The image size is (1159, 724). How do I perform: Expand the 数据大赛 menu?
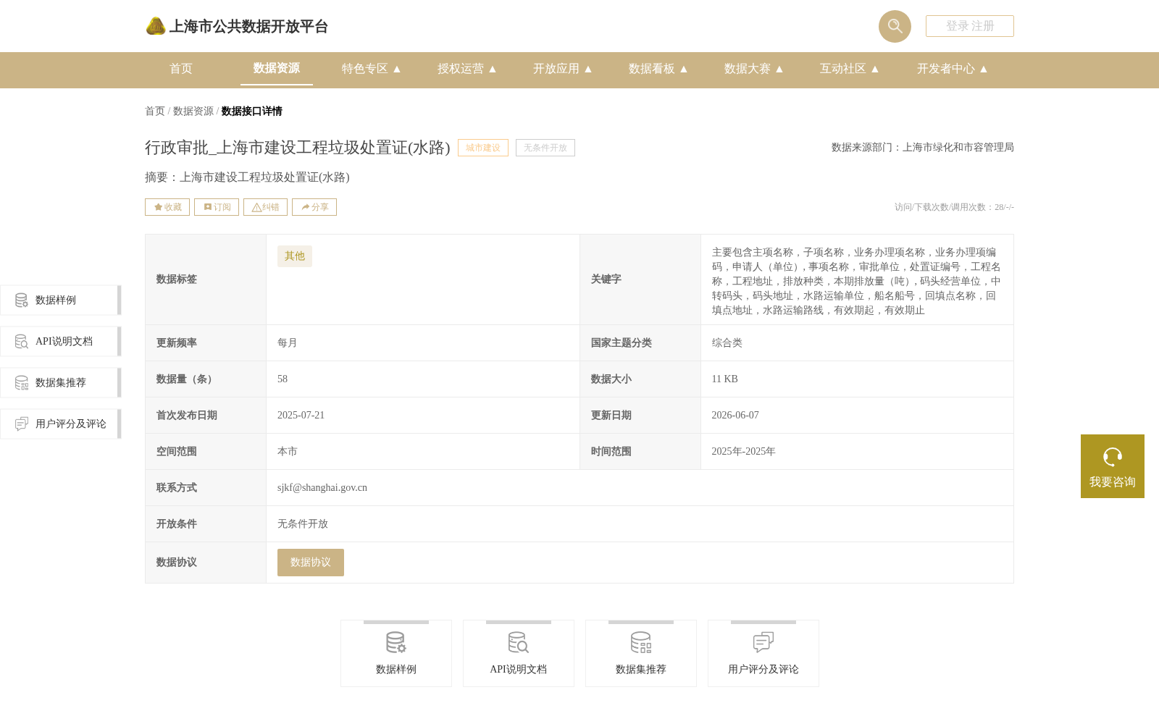[754, 69]
